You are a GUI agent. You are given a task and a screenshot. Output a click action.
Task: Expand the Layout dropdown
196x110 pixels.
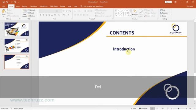tap(32, 10)
